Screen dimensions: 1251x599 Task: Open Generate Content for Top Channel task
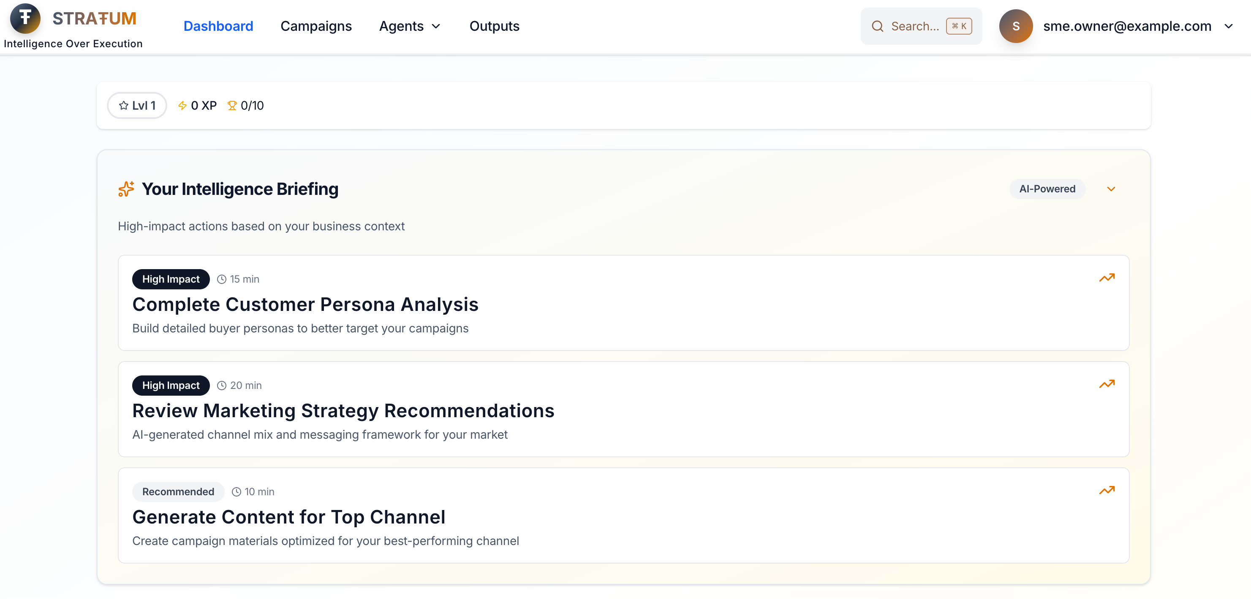point(288,517)
